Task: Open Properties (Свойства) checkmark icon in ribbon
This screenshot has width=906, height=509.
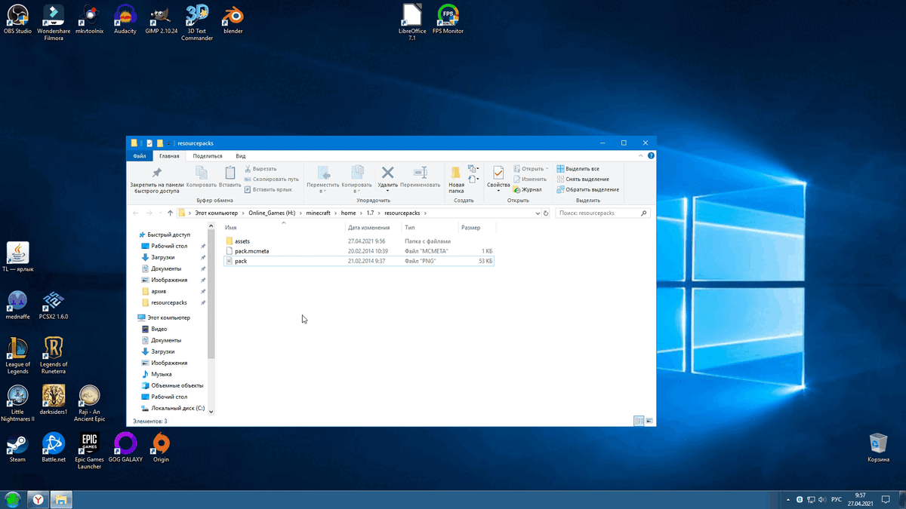Action: (498, 173)
